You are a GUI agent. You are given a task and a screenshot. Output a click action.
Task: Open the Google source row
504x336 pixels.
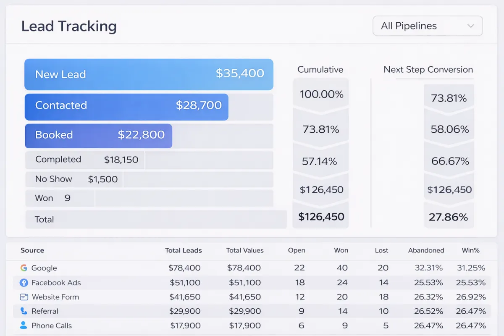pos(252,268)
